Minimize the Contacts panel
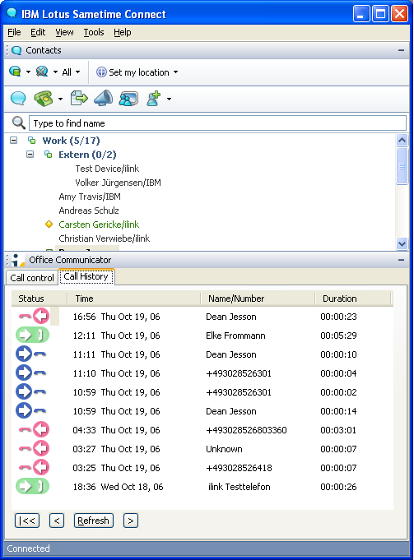The height and width of the screenshot is (560, 414). point(401,50)
